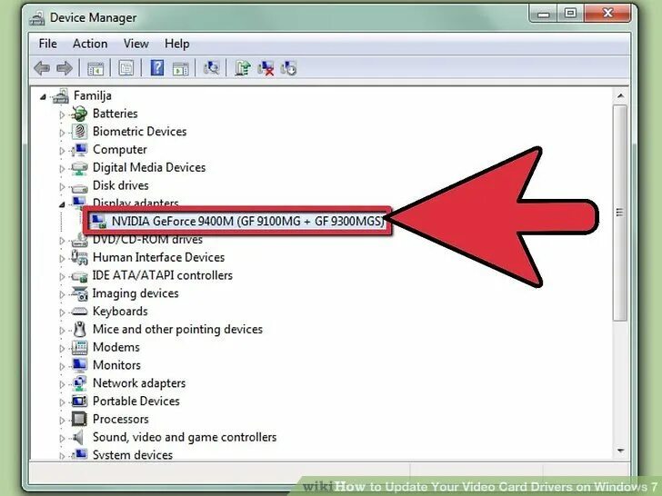
Task: Click Show/Hide Action Pane toolbar icon
Action: [180, 68]
